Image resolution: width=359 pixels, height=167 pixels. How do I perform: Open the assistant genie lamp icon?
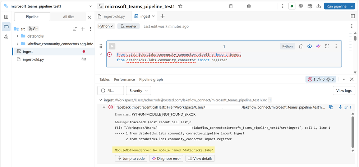(318, 46)
